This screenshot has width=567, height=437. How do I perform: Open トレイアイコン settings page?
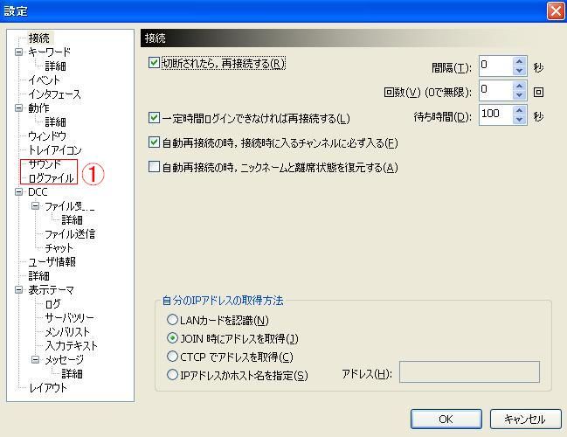point(55,149)
